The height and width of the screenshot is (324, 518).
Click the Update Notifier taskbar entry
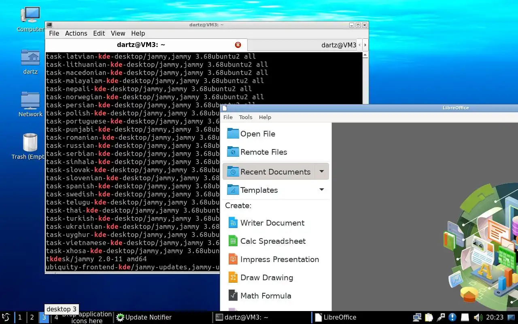point(162,318)
